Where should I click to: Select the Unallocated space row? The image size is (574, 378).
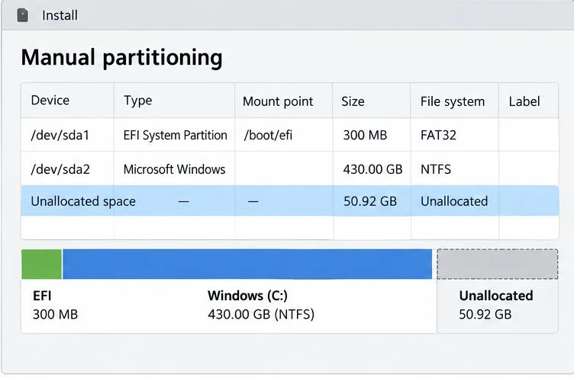[289, 200]
